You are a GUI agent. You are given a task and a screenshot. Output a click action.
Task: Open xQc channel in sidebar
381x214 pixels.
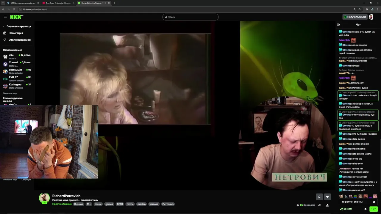17,56
